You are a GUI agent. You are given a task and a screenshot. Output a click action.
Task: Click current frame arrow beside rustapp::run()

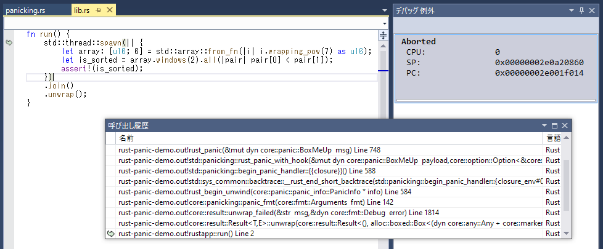111,234
